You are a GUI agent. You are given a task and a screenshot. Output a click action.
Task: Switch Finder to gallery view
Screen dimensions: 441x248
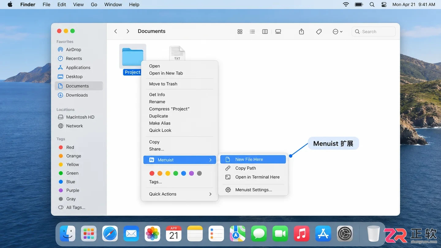coord(278,32)
